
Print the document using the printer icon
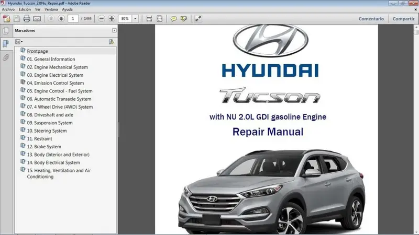(27, 19)
